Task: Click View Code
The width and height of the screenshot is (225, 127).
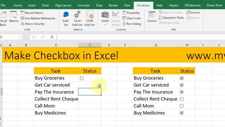Action: click(131, 18)
